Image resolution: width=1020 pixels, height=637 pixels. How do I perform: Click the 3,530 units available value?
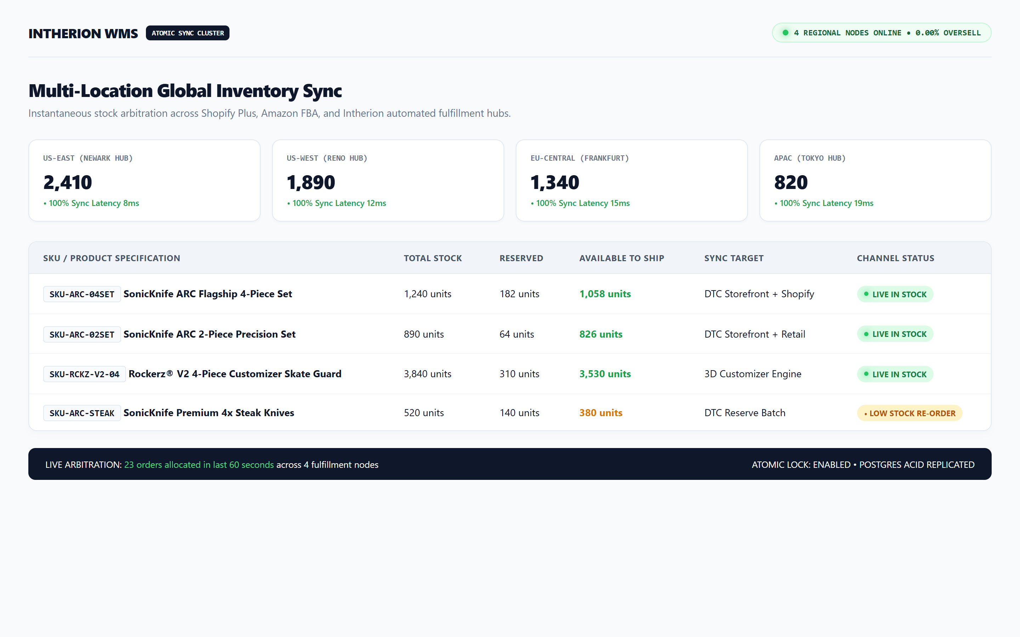click(x=605, y=374)
